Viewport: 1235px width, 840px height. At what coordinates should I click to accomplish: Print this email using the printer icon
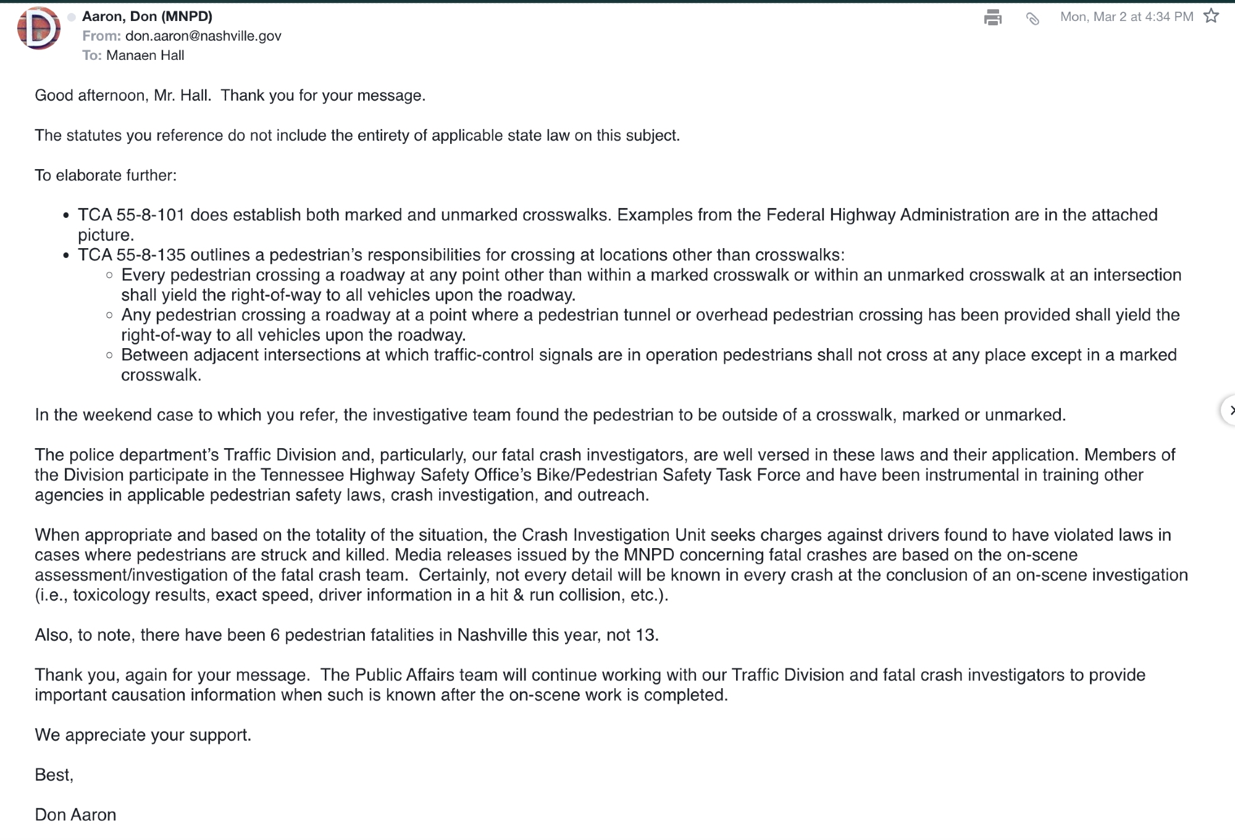pos(992,17)
